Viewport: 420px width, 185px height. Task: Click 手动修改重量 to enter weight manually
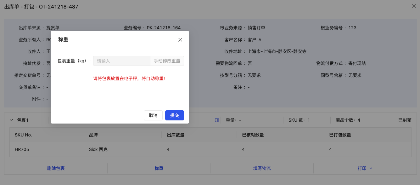pos(167,61)
